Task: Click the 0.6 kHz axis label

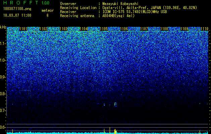Action: pos(3,127)
